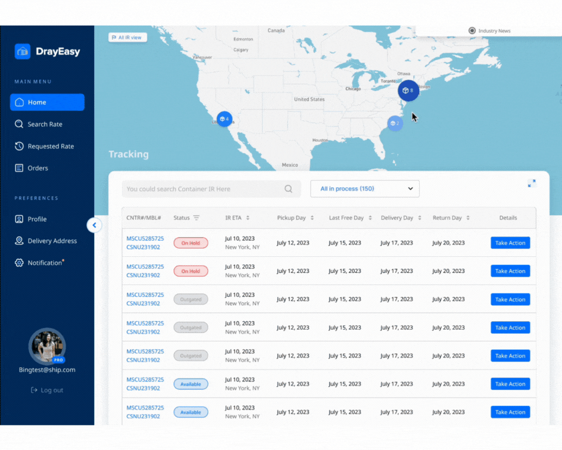Expand the Tracking panel to full screen
The image size is (562, 450).
[x=532, y=184]
